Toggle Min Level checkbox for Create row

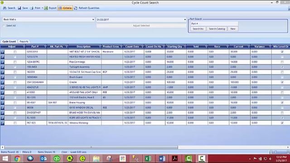pos(282,82)
